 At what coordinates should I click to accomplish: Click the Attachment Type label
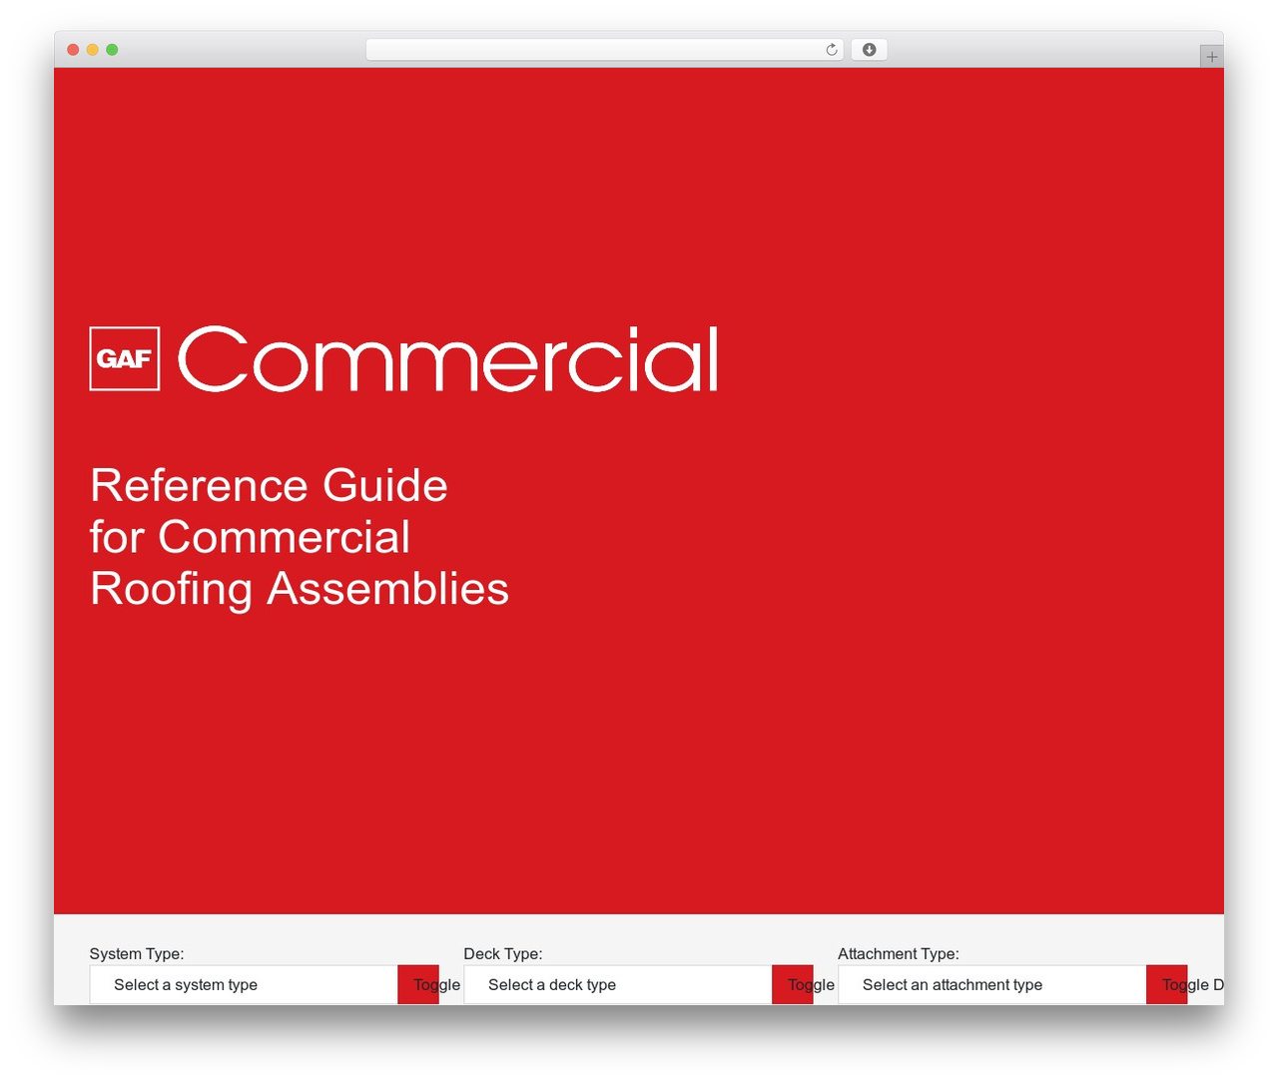pyautogui.click(x=899, y=953)
